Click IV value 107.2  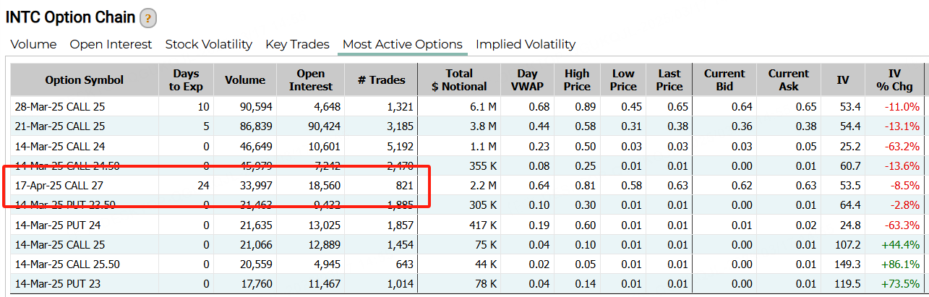[849, 244]
